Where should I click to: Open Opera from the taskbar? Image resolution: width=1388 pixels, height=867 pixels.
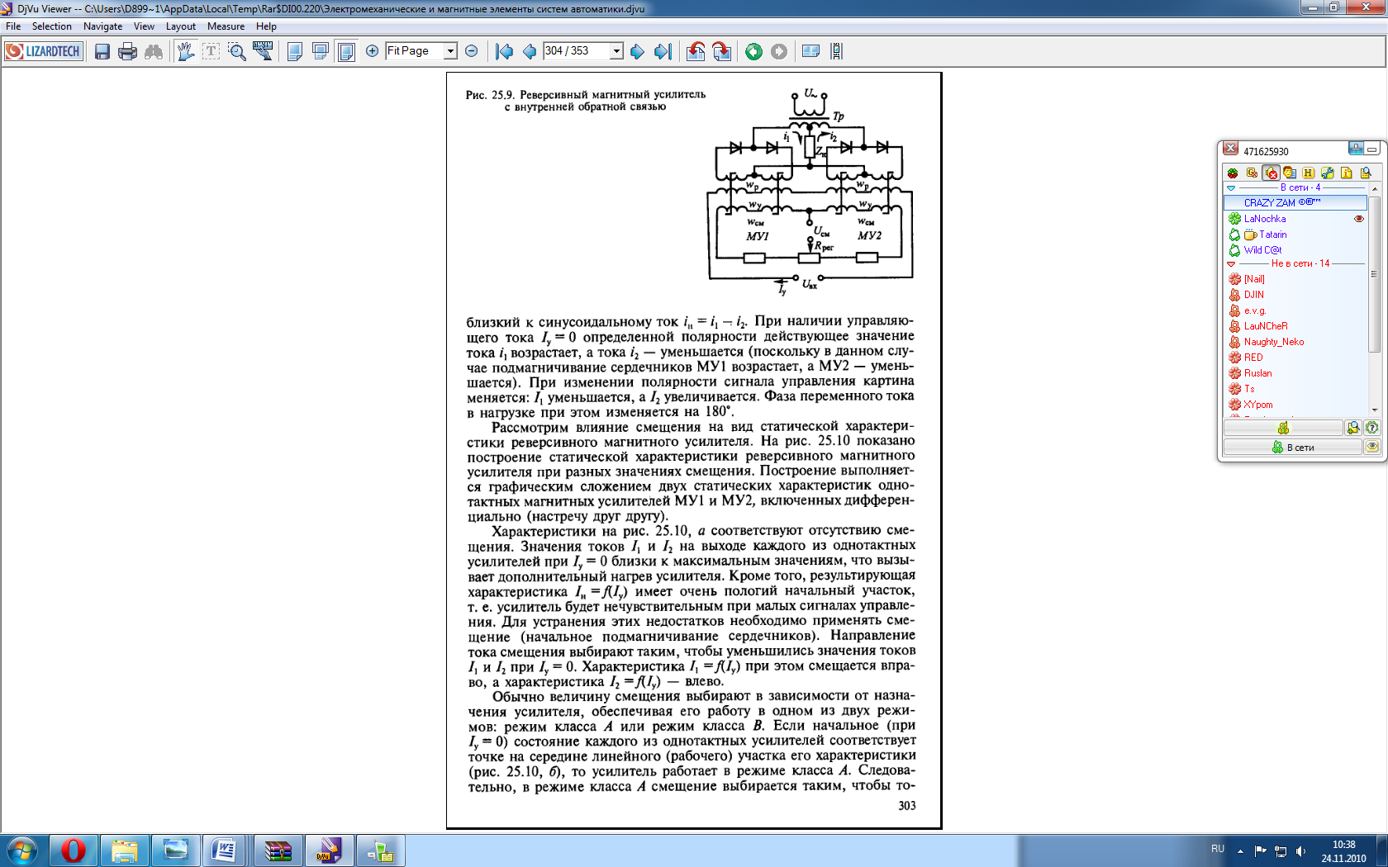tap(74, 850)
